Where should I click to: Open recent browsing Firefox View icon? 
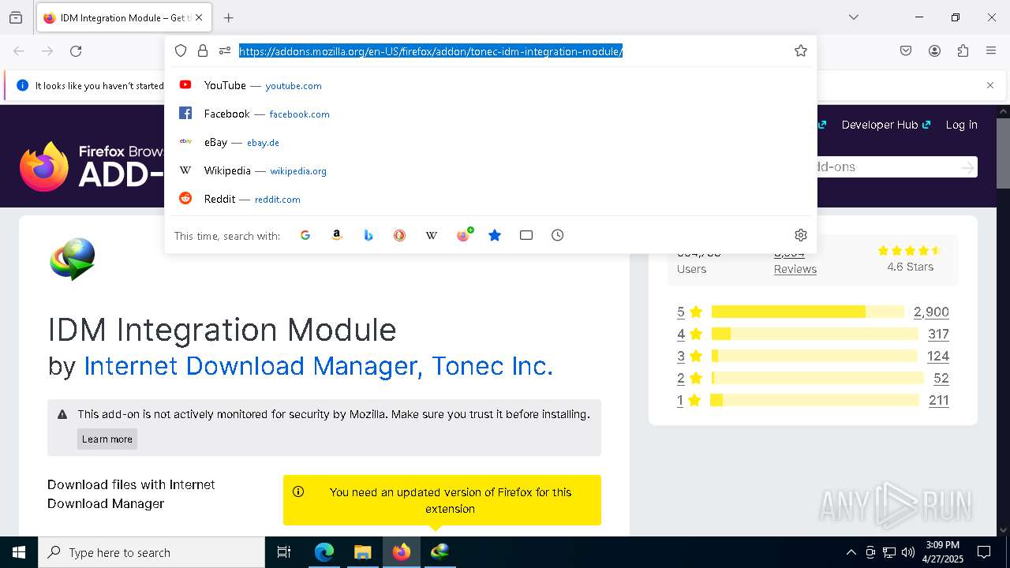click(16, 17)
